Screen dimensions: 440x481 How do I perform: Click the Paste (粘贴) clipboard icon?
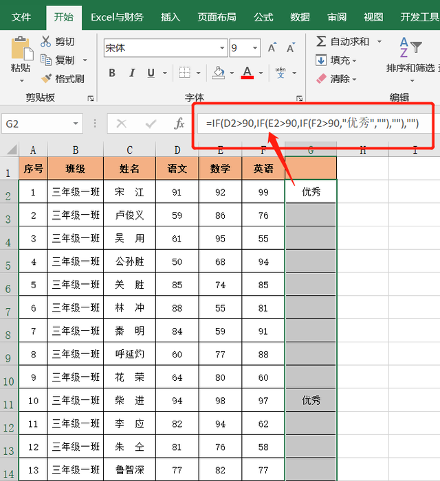coord(20,49)
